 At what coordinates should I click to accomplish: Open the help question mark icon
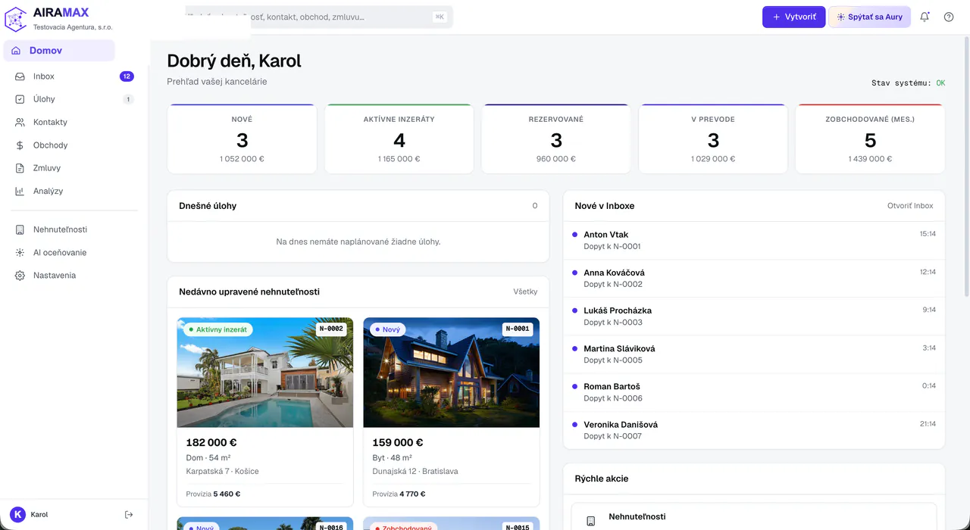point(949,17)
